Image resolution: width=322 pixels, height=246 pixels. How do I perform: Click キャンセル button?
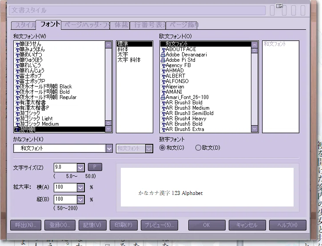[x=247, y=225]
